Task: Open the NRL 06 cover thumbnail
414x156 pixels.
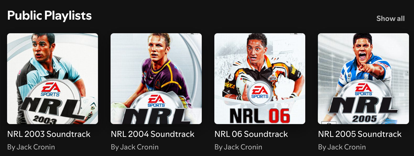Action: (260, 79)
